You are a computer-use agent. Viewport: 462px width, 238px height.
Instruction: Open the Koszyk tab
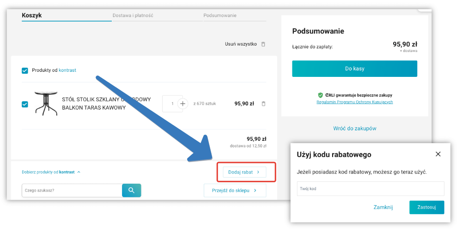32,16
